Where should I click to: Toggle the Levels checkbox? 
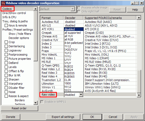click(6, 67)
